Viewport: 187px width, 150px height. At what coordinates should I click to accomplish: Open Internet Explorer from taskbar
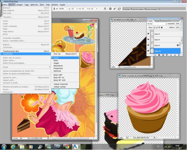pos(13,147)
